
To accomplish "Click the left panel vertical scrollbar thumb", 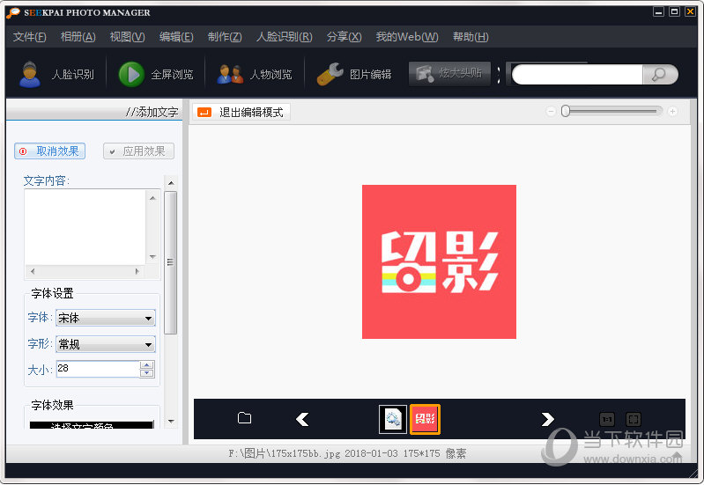I will [x=171, y=262].
